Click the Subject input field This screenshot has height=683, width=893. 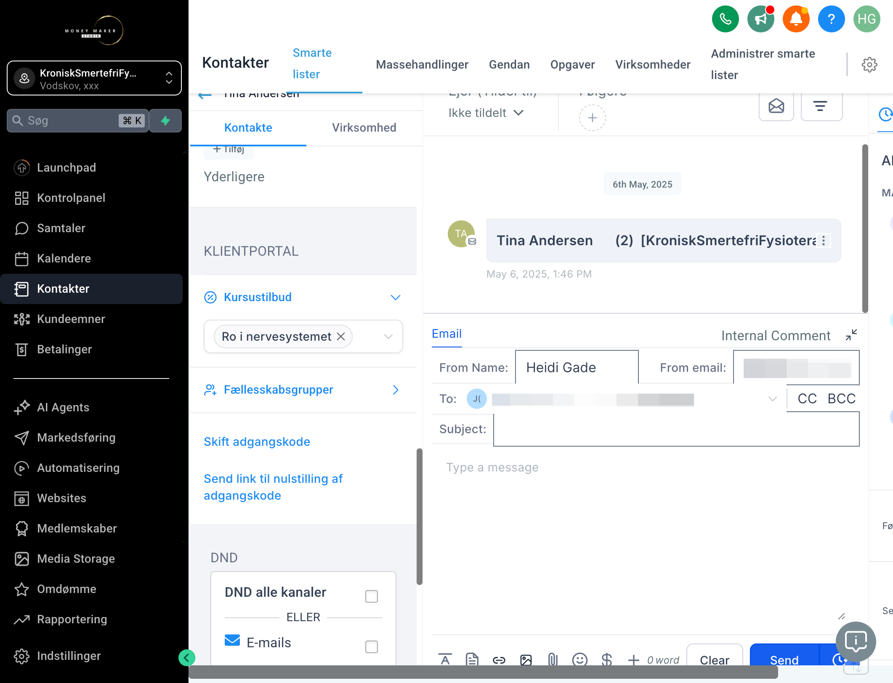point(676,429)
